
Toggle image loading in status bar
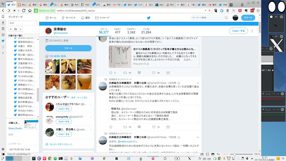pos(213,154)
